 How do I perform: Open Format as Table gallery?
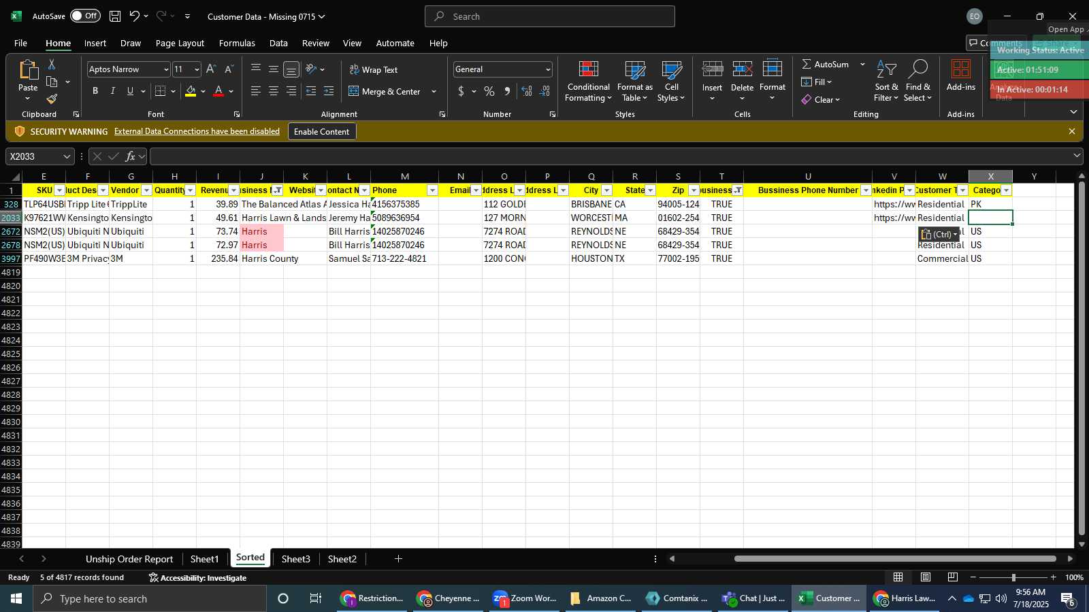pos(634,82)
